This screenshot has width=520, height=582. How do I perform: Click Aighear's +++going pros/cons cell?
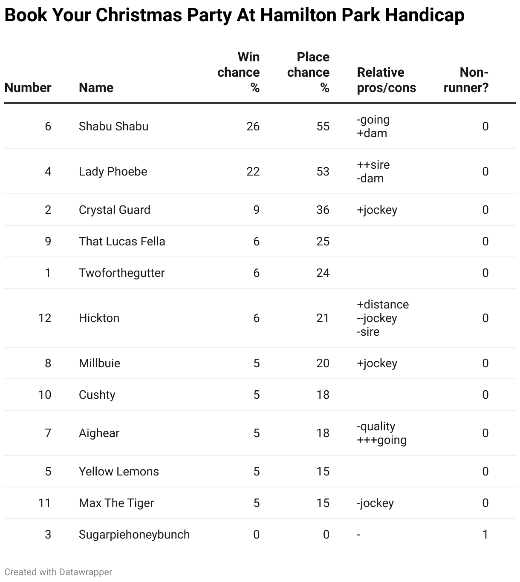pyautogui.click(x=381, y=440)
